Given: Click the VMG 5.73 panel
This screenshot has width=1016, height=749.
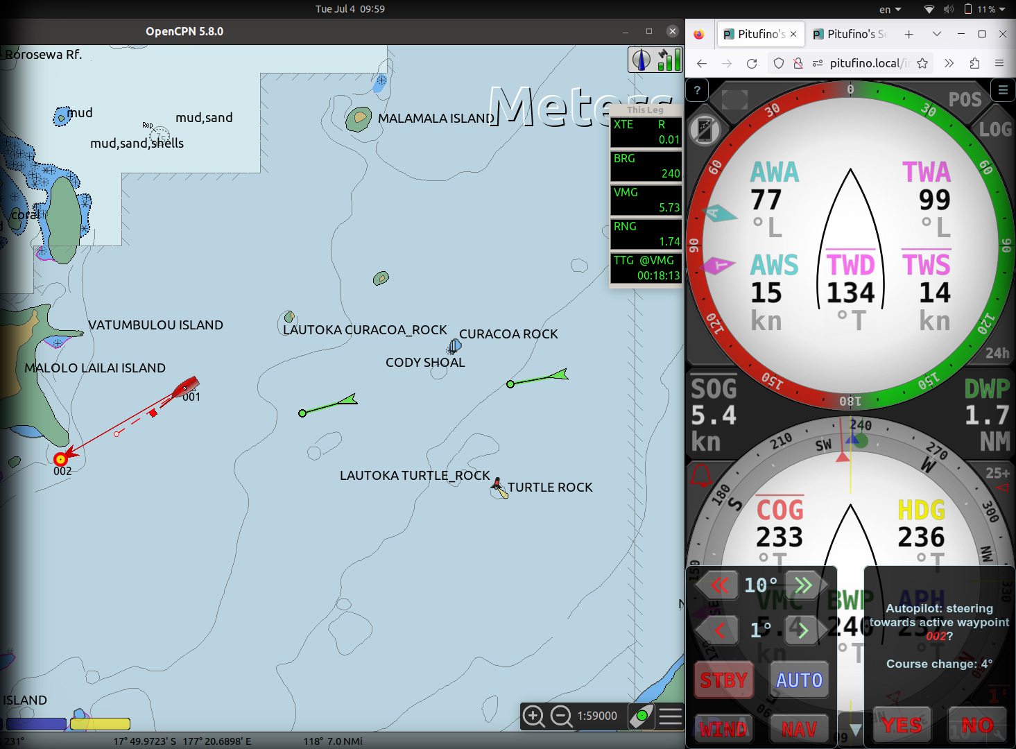Looking at the screenshot, I should [646, 200].
